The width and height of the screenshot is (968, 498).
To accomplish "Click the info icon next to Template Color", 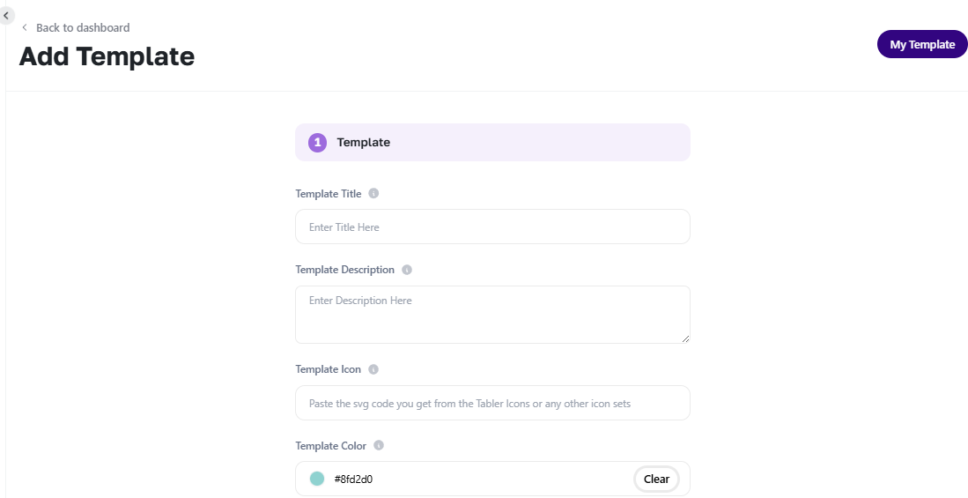I will tap(379, 445).
